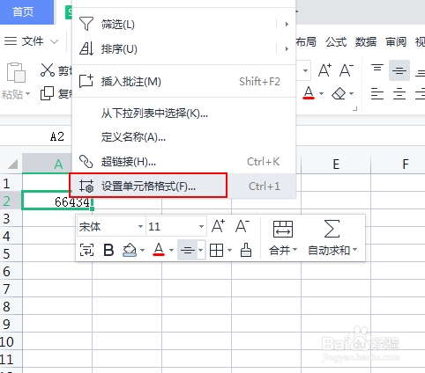Toggle Bold in mini toolbar
Image resolution: width=425 pixels, height=373 pixels.
(108, 251)
